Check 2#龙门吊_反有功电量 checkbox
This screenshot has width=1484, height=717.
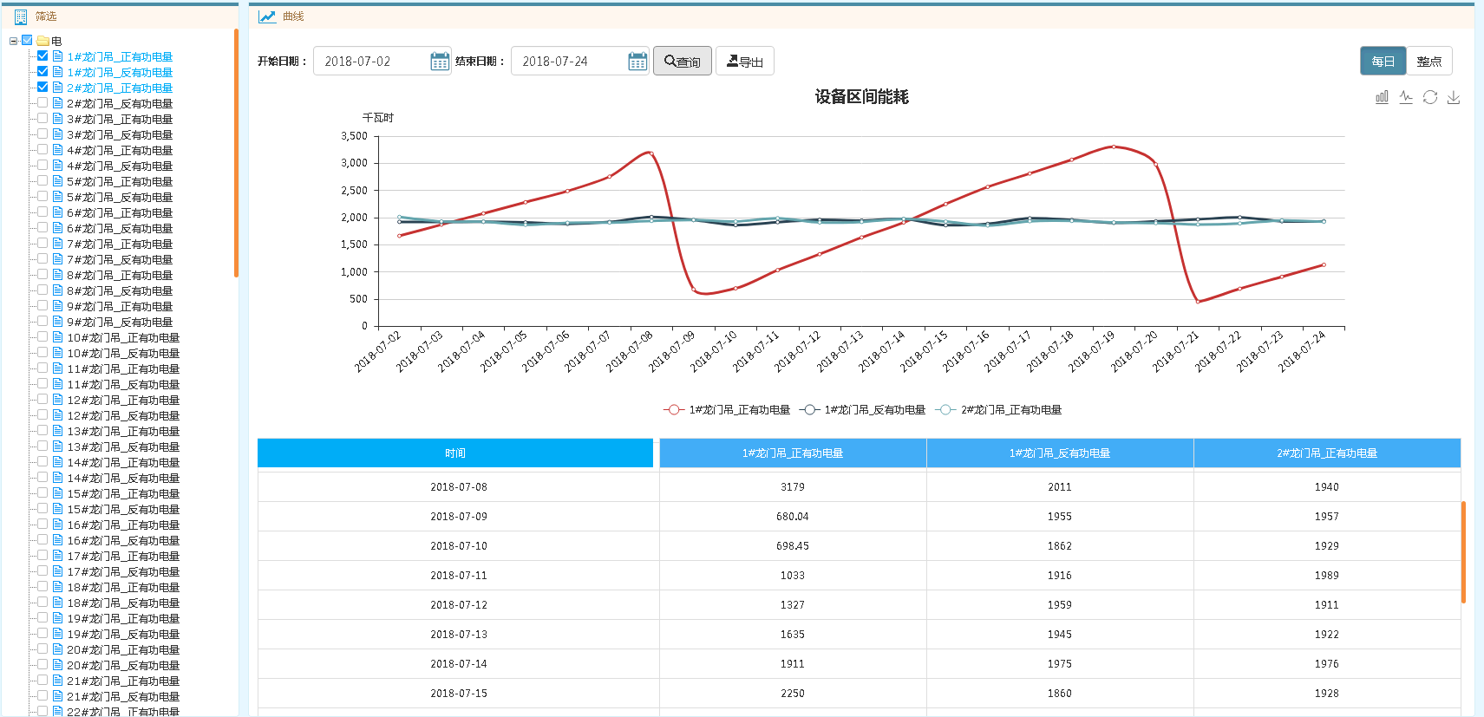pos(42,102)
